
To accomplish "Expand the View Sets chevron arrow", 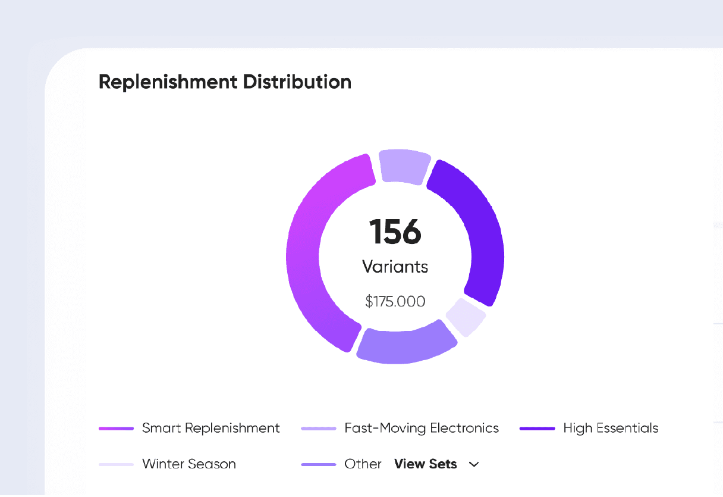I will pos(474,464).
